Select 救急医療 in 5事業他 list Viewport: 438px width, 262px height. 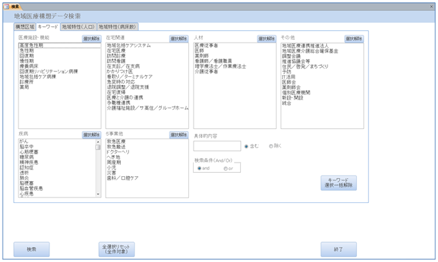(x=147, y=141)
